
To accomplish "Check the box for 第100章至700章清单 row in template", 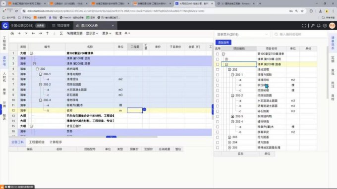I will pos(218,54).
